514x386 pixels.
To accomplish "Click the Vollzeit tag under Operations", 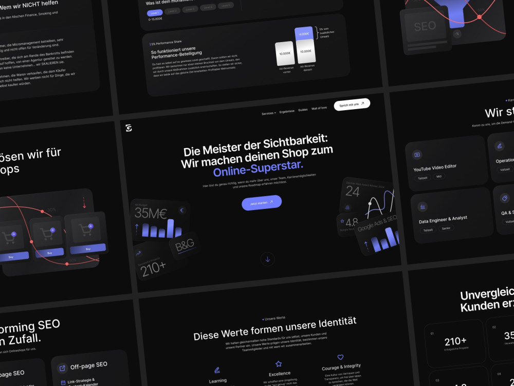I will (505, 169).
